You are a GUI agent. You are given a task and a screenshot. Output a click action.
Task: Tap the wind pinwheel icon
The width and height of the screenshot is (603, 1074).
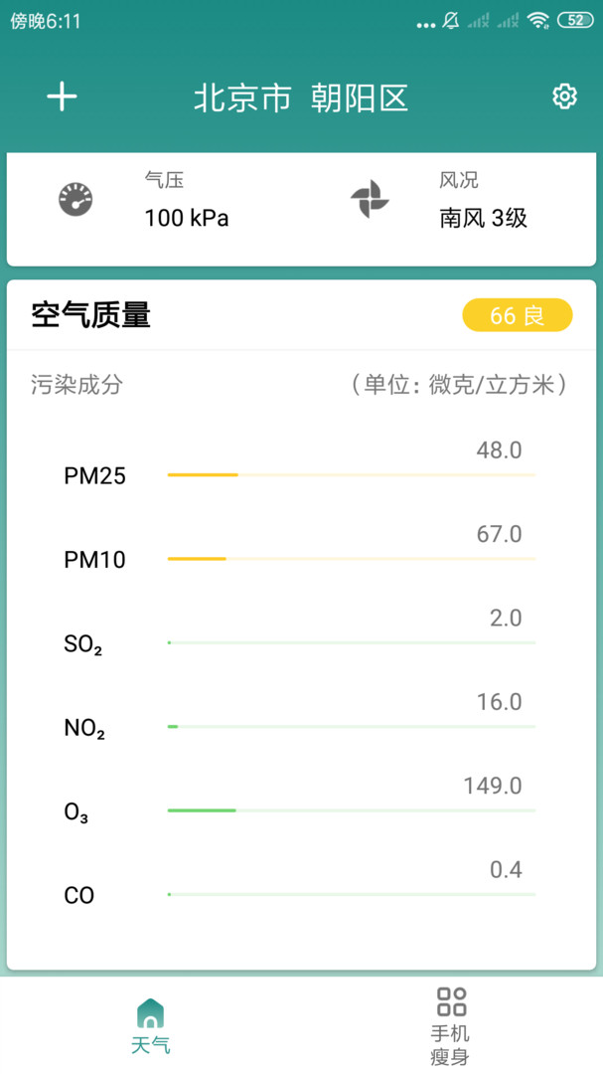[370, 199]
